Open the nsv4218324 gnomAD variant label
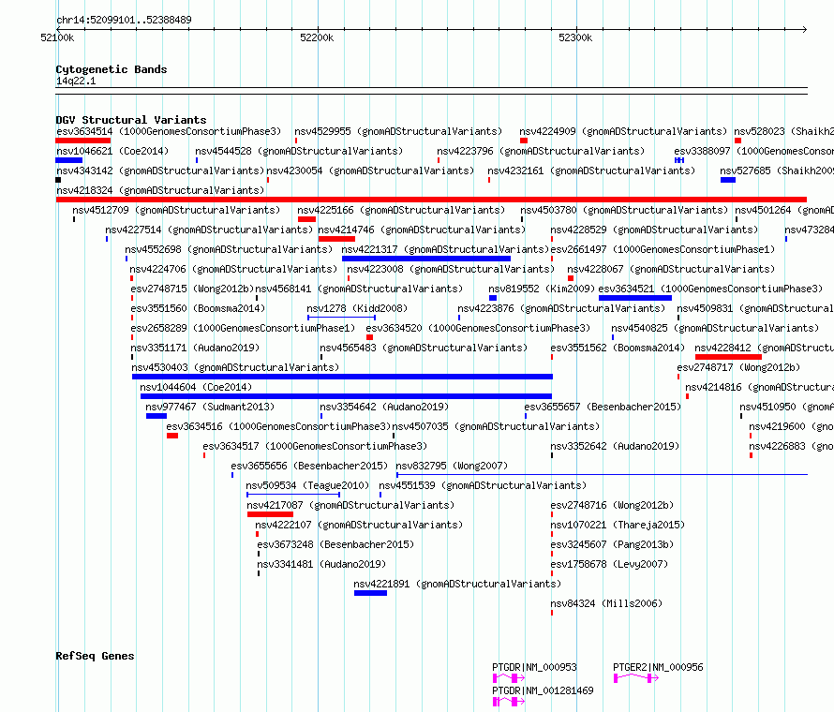Viewport: 834px width, 712px height. (160, 190)
